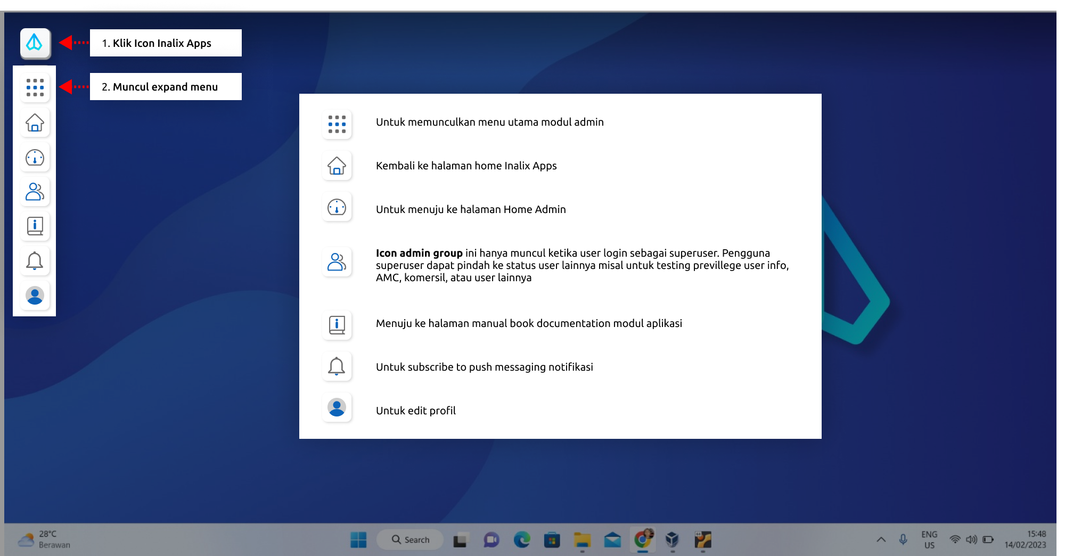Open Task View from the taskbar

(x=460, y=540)
